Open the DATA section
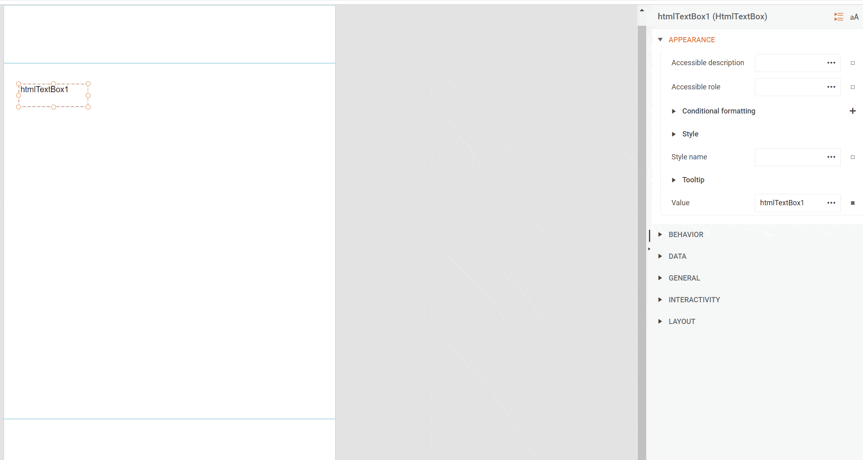863x460 pixels. pyautogui.click(x=678, y=256)
